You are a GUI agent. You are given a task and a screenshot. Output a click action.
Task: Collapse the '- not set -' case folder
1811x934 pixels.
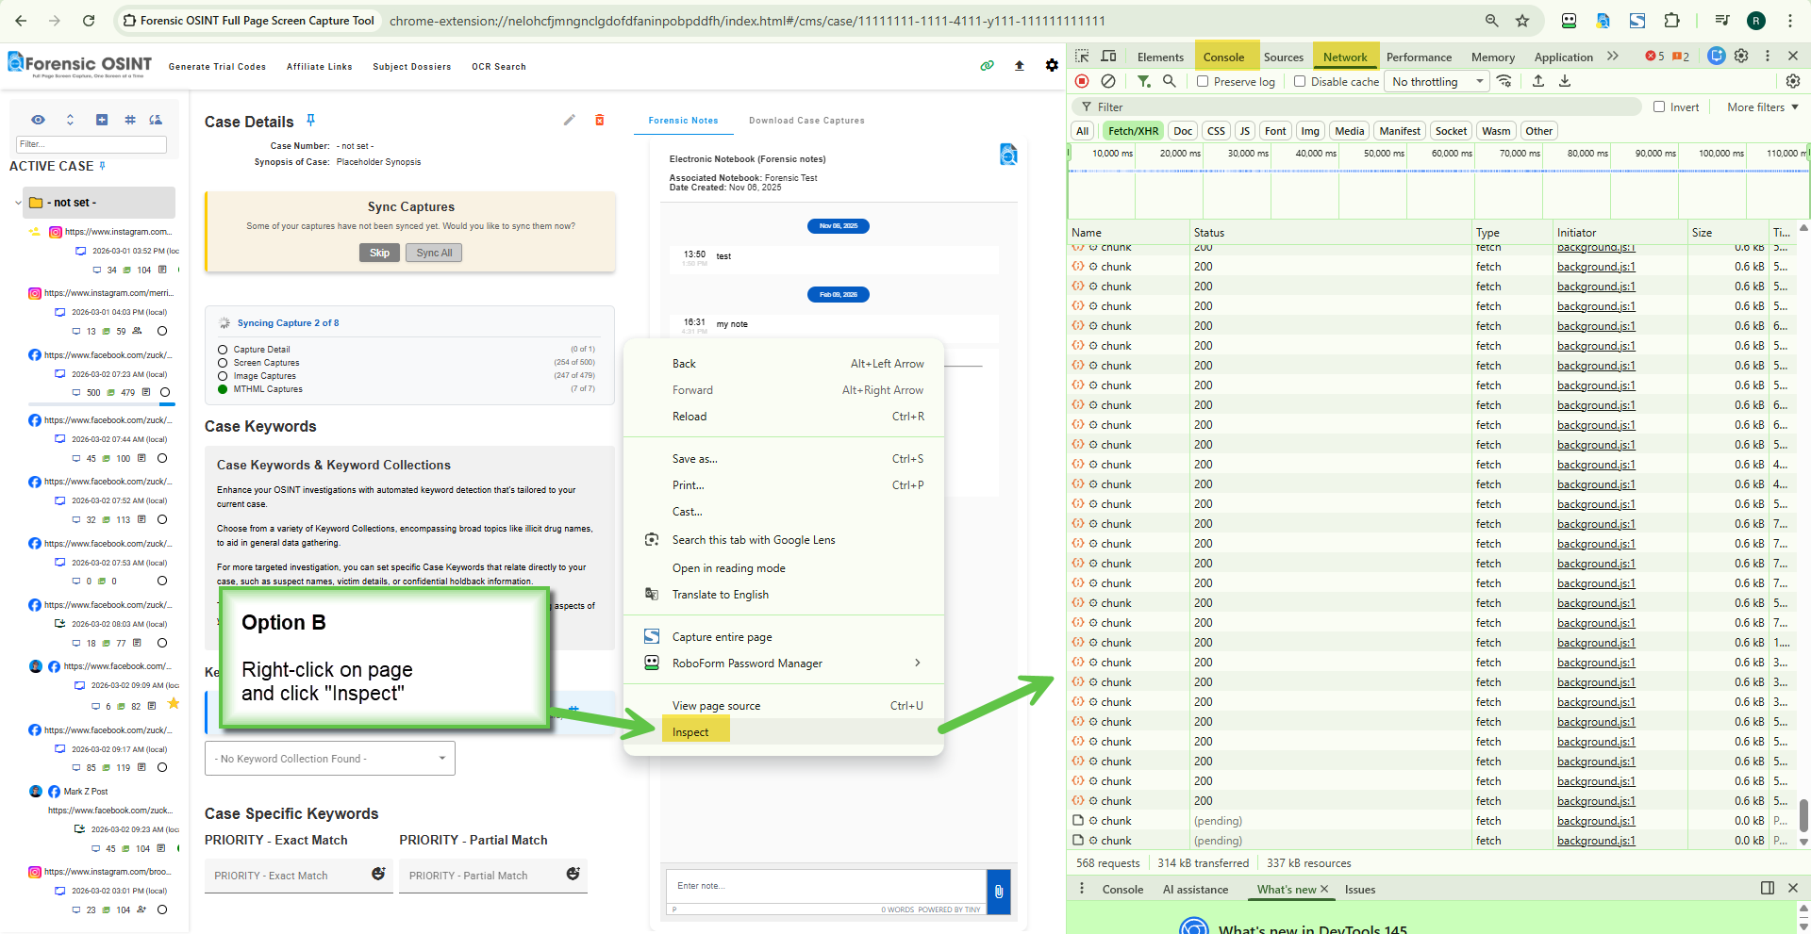pyautogui.click(x=18, y=203)
